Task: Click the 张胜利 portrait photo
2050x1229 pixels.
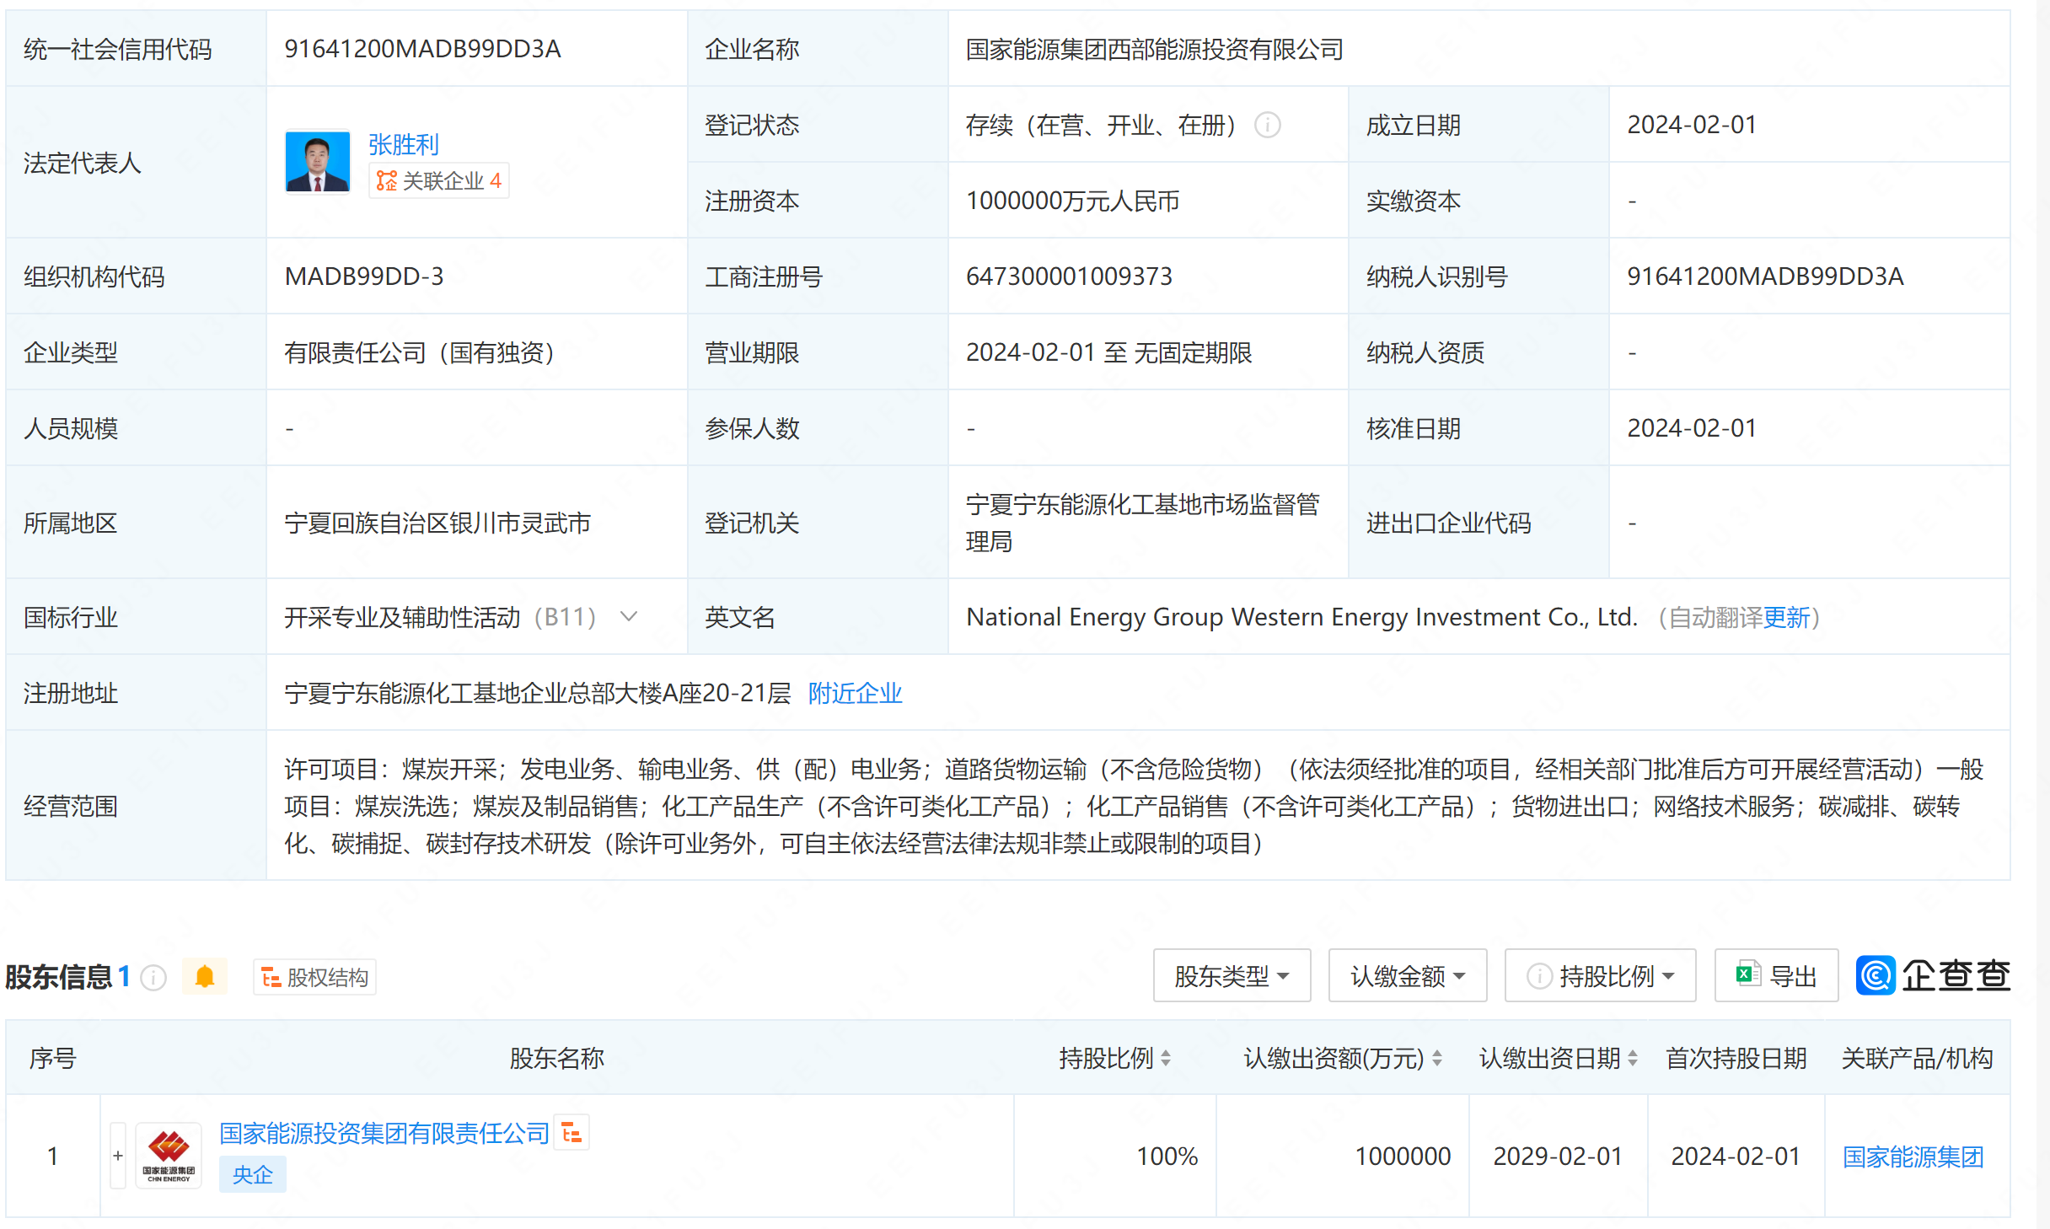Action: pyautogui.click(x=318, y=161)
